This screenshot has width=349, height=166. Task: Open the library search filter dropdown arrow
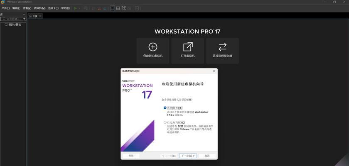(25, 19)
